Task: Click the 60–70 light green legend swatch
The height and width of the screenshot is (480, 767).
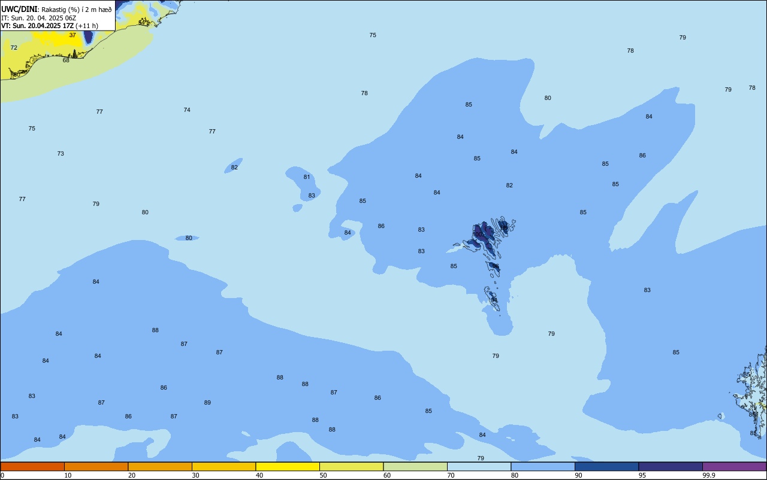Action: click(x=415, y=466)
